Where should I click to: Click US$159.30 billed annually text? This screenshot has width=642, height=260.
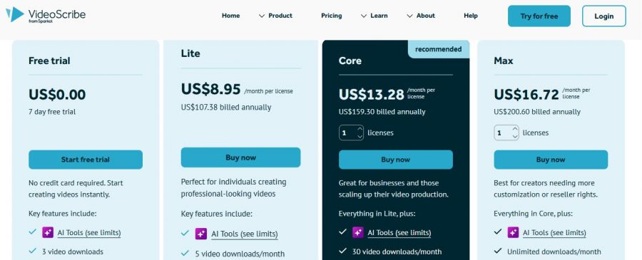(382, 112)
